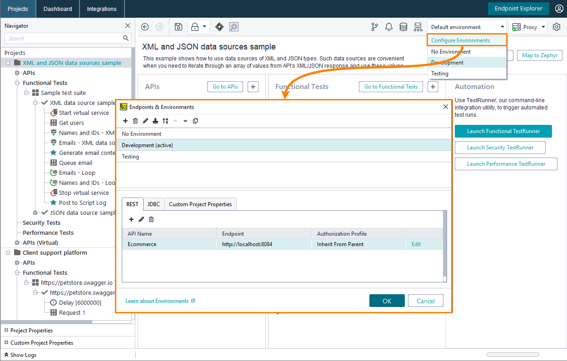567x361 pixels.
Task: Add a REST endpoint with the plus icon
Action: pyautogui.click(x=131, y=219)
